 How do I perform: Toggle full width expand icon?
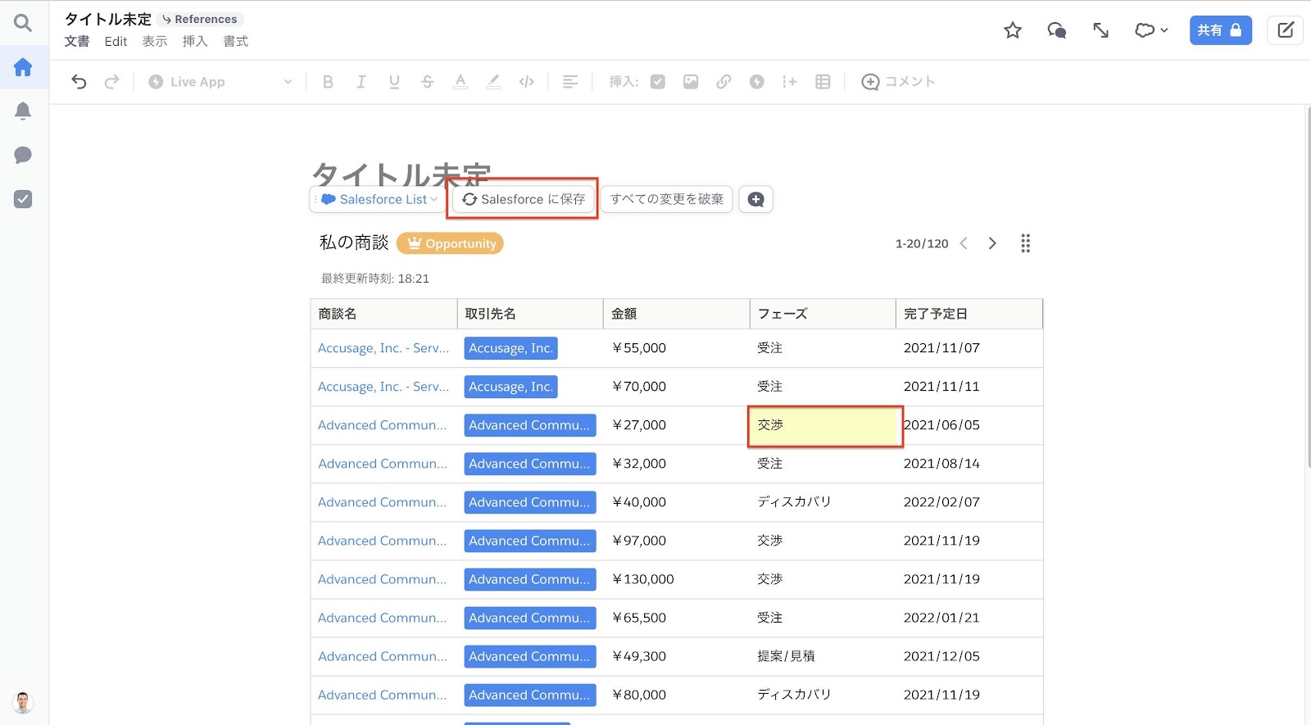pyautogui.click(x=1100, y=30)
